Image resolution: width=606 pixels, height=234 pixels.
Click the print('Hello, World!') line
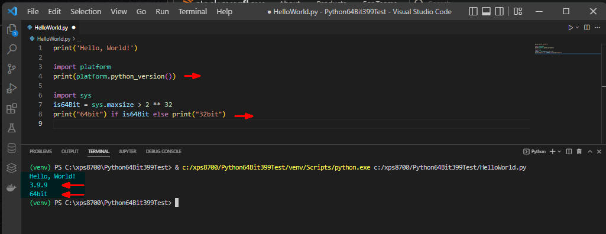coord(95,48)
